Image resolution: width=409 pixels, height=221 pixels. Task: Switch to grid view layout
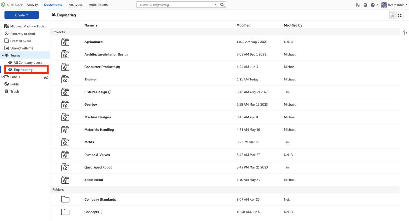coord(399,15)
